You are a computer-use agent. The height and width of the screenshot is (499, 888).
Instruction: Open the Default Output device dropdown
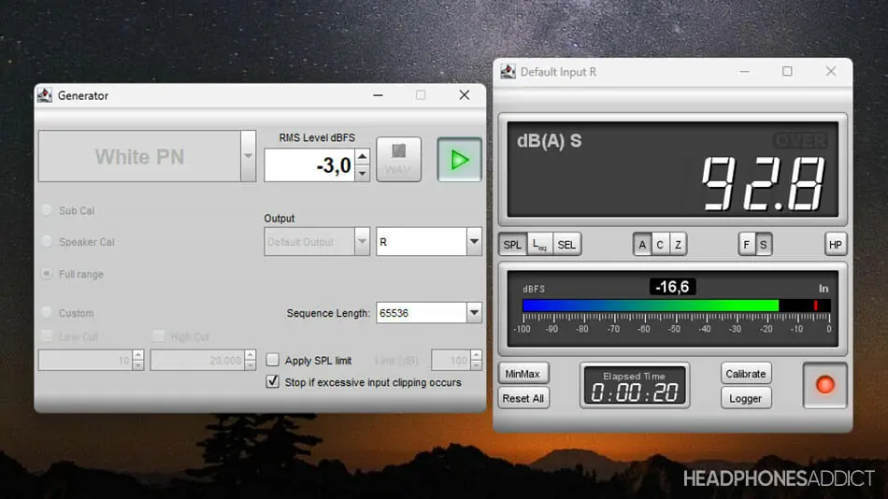(x=362, y=242)
